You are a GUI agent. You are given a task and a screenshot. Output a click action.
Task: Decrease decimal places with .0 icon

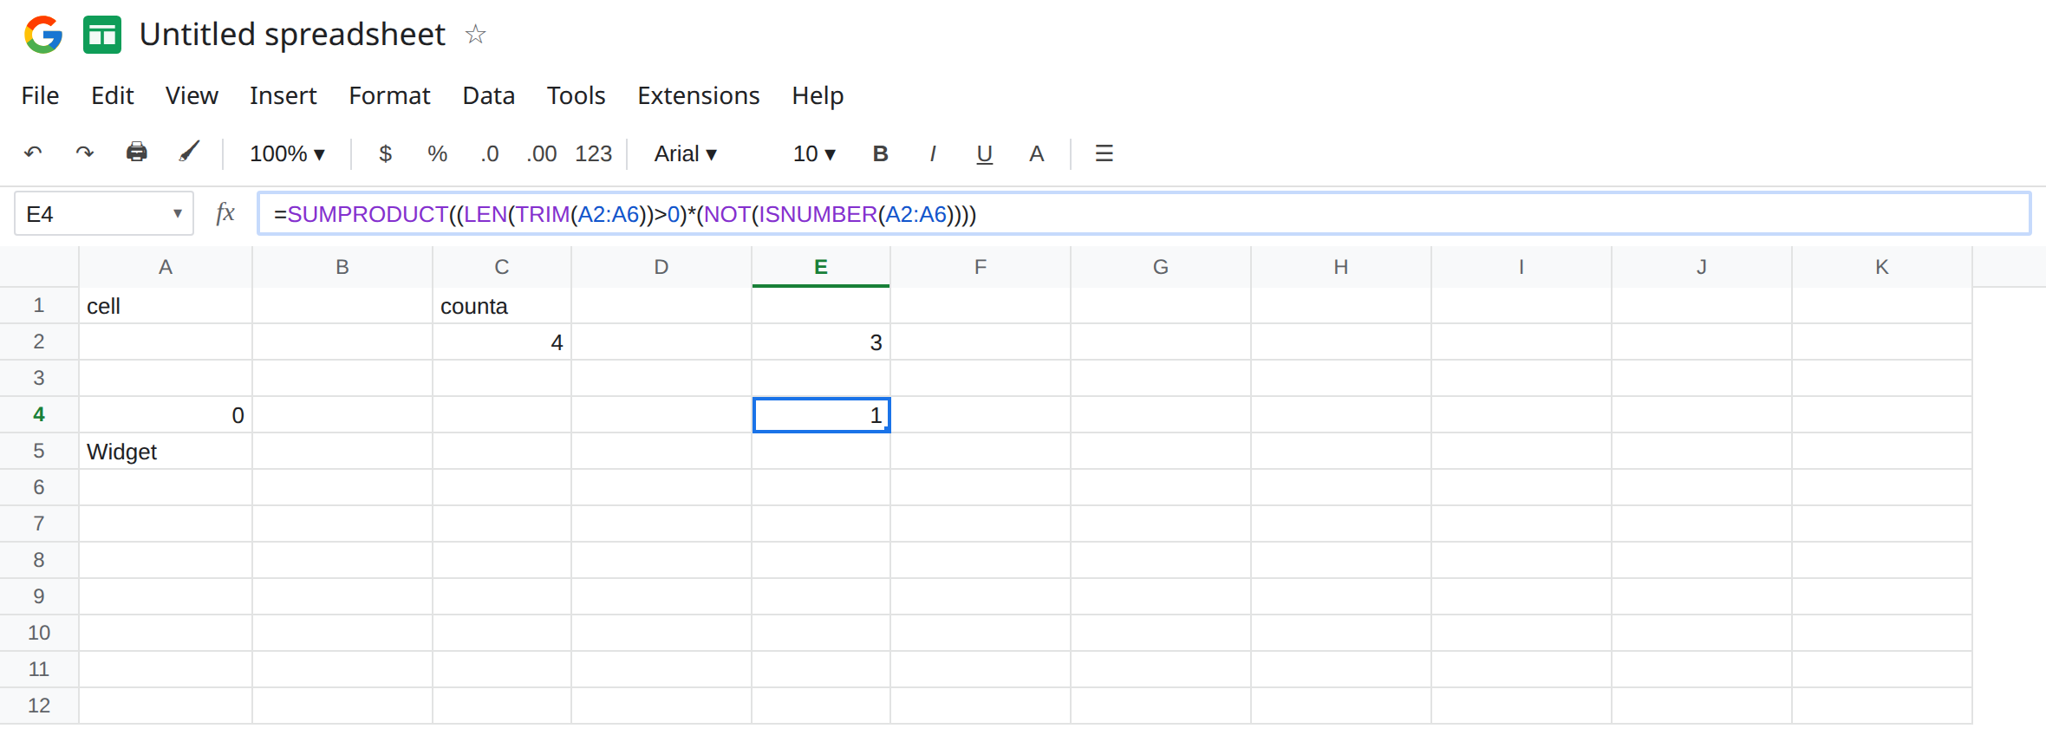click(x=490, y=153)
